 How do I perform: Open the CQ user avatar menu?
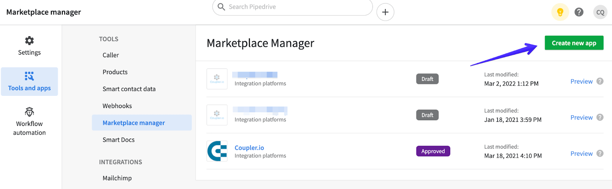[600, 12]
